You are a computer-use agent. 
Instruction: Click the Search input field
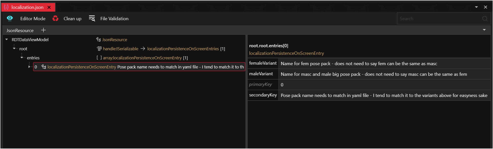pos(440,19)
